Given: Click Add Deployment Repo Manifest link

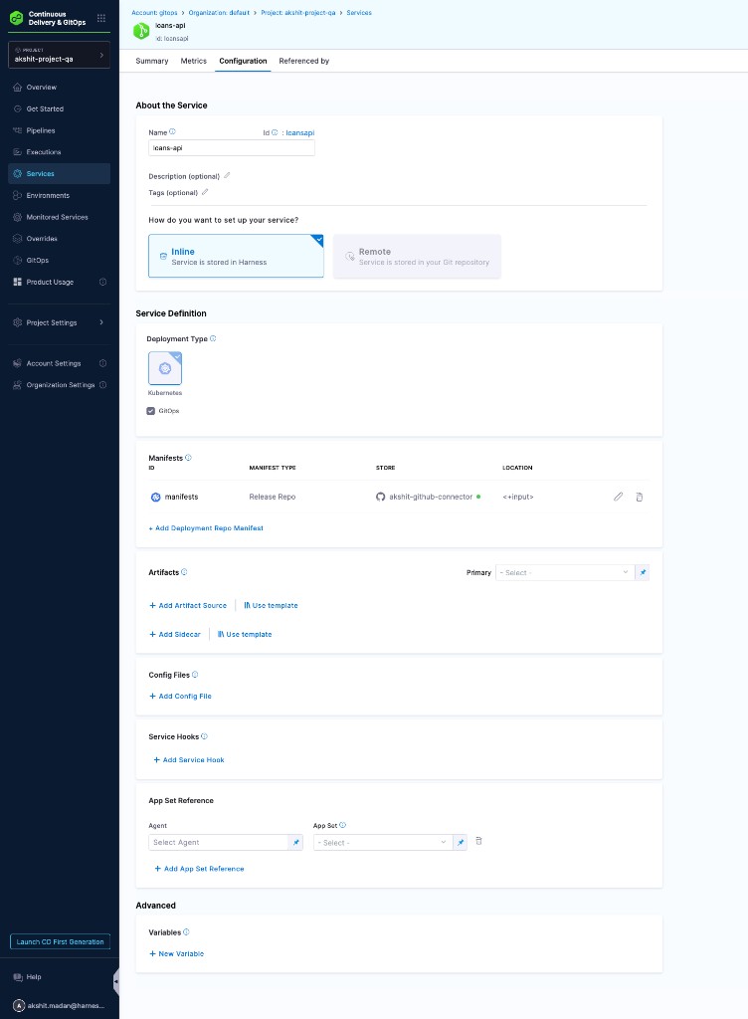Looking at the screenshot, I should 206,528.
